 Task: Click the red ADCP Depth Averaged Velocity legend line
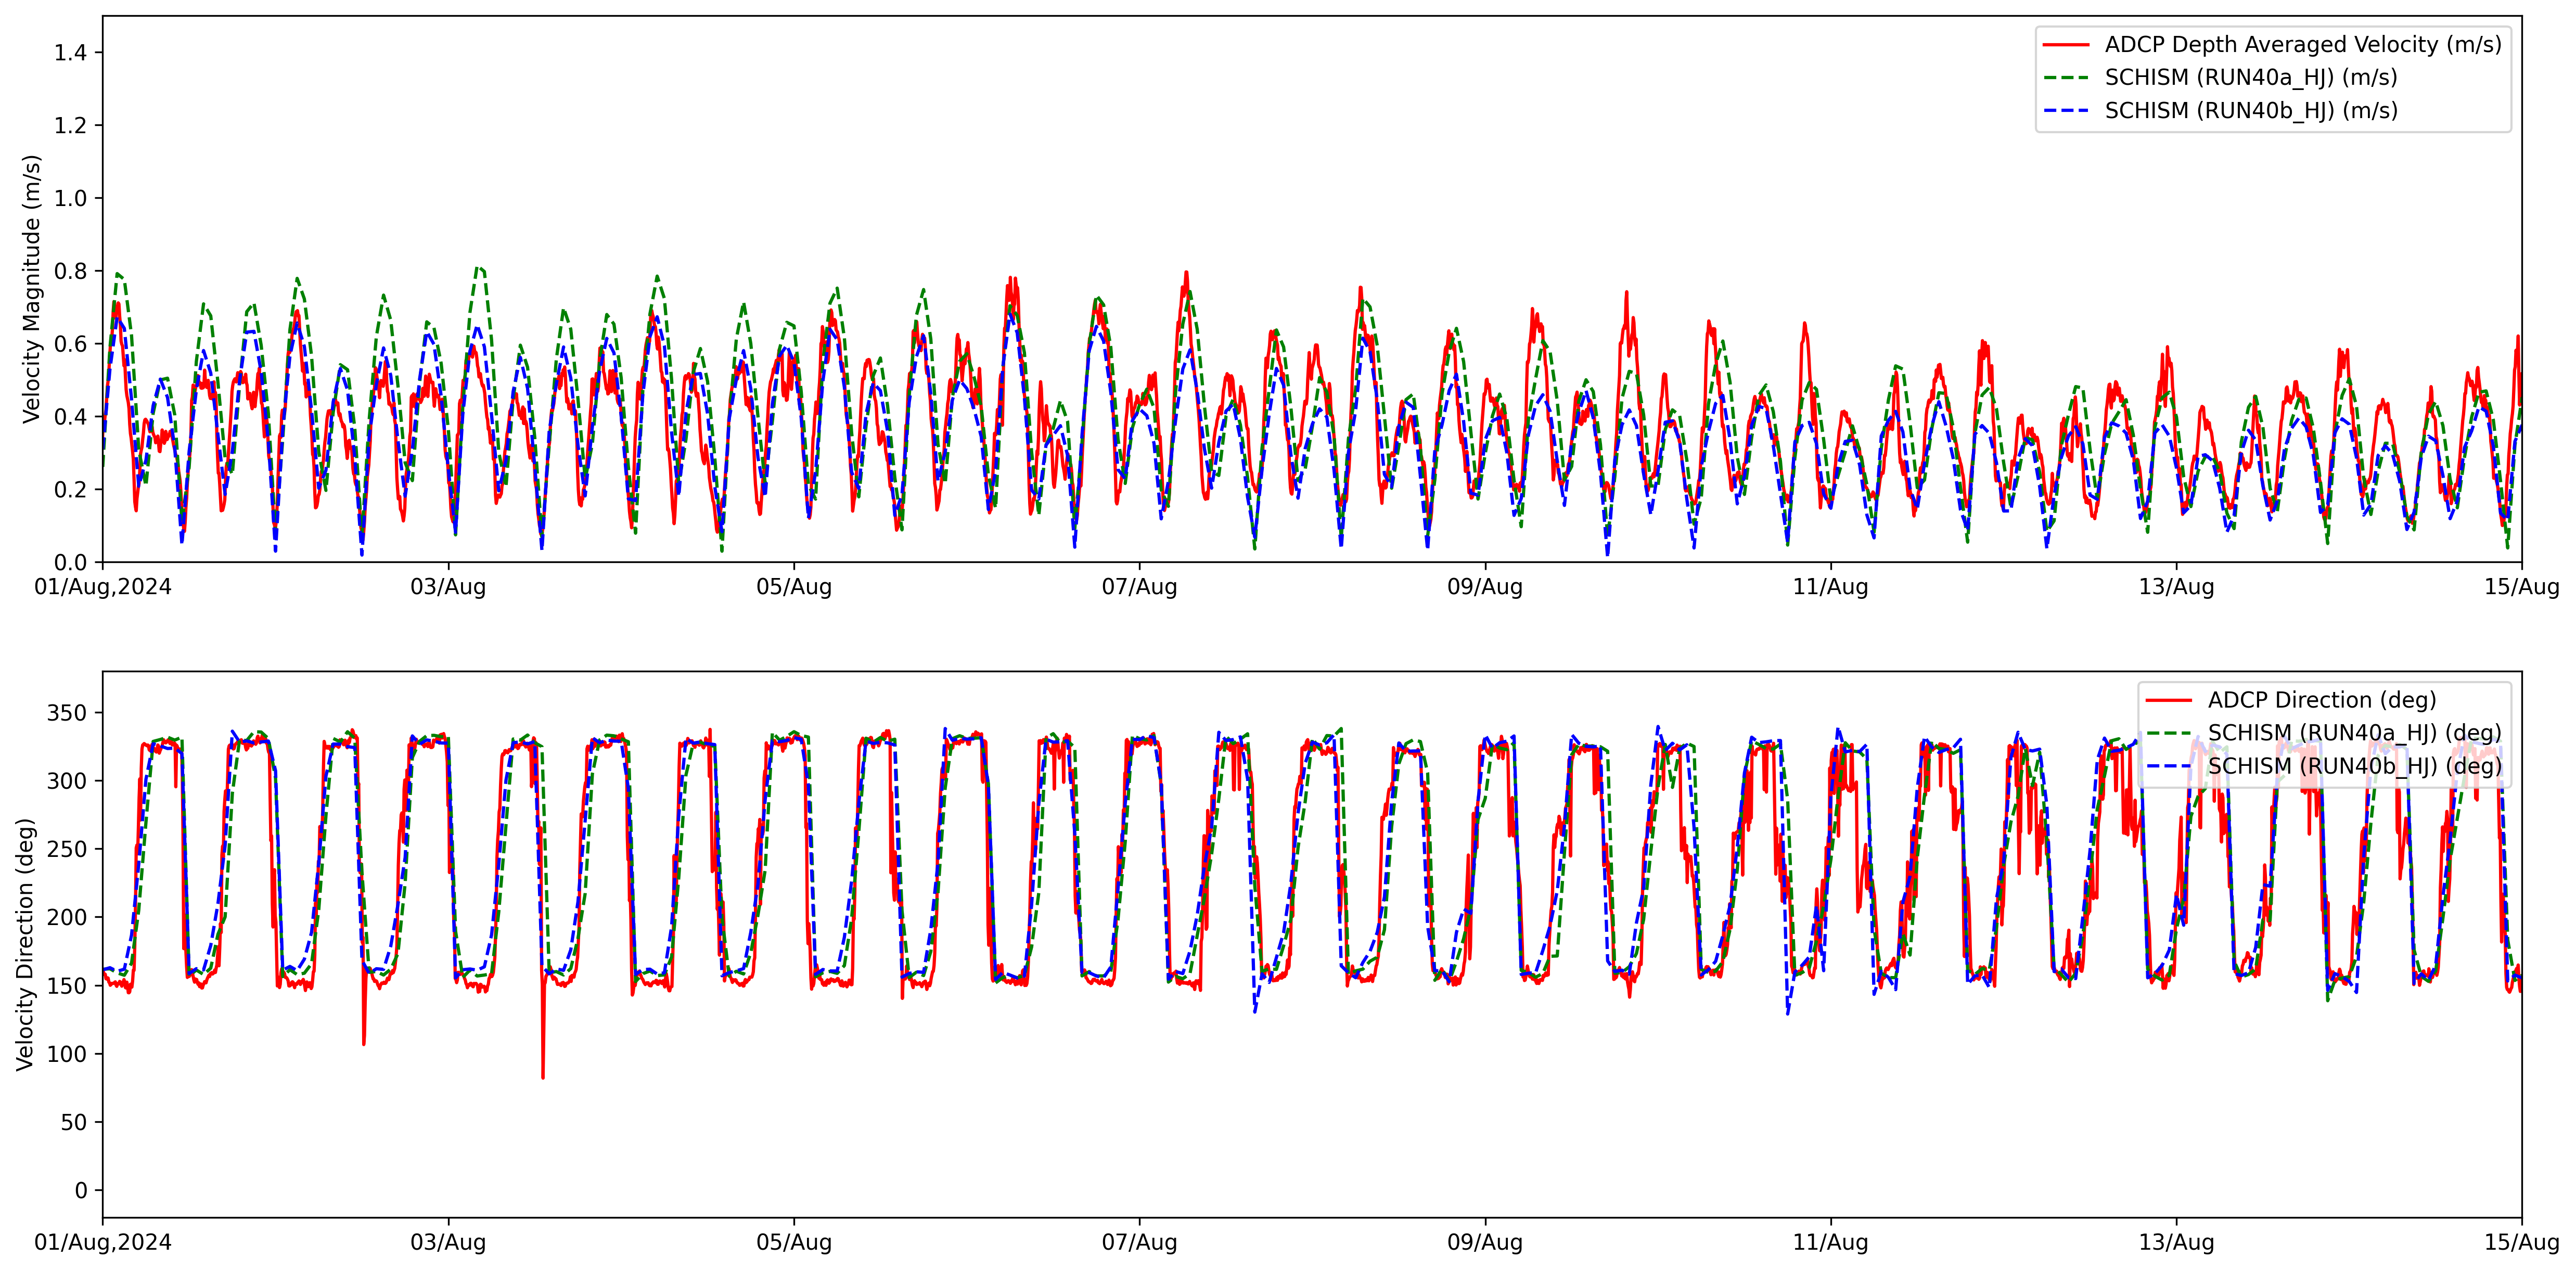point(2066,45)
